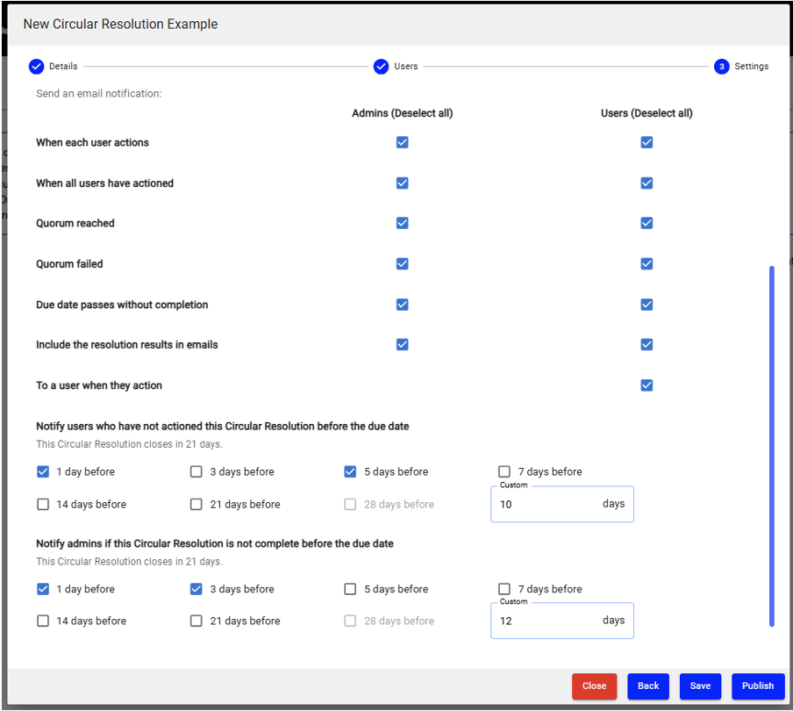Uncheck Quorum failed notification for Admins
The width and height of the screenshot is (793, 711).
click(402, 263)
